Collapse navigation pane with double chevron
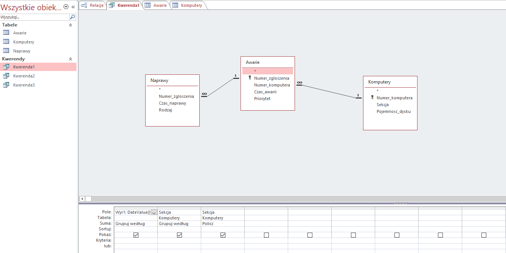Viewport: 506px width, 253px height. pyautogui.click(x=73, y=7)
